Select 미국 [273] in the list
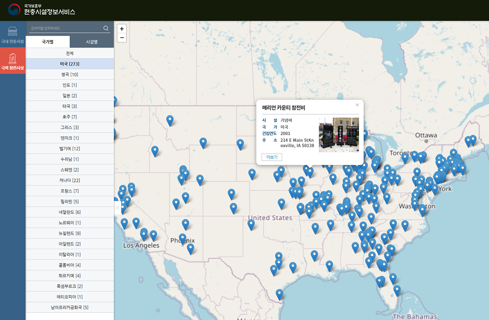The height and width of the screenshot is (320, 489). 70,64
